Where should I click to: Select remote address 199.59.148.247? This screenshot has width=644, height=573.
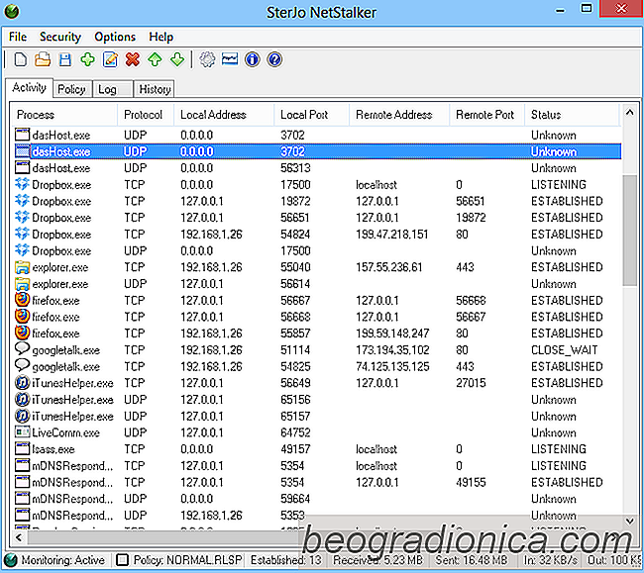[392, 334]
